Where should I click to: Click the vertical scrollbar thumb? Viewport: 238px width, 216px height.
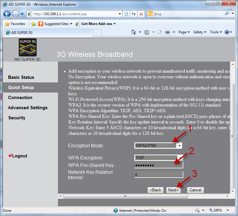233,136
